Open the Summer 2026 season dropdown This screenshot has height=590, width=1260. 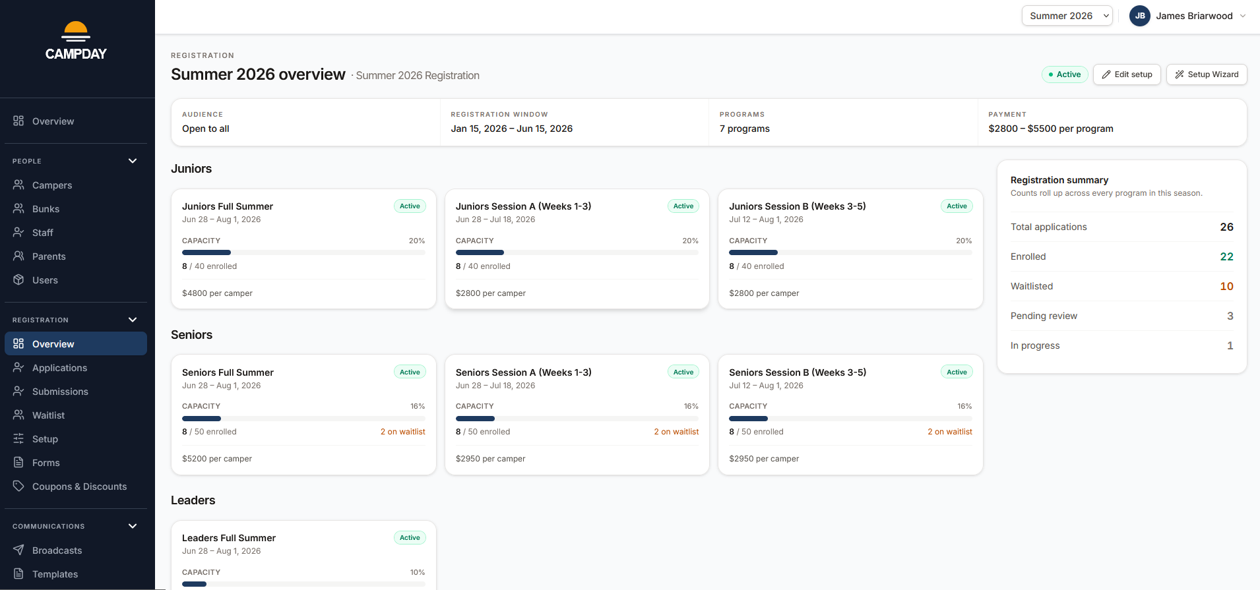click(1067, 16)
